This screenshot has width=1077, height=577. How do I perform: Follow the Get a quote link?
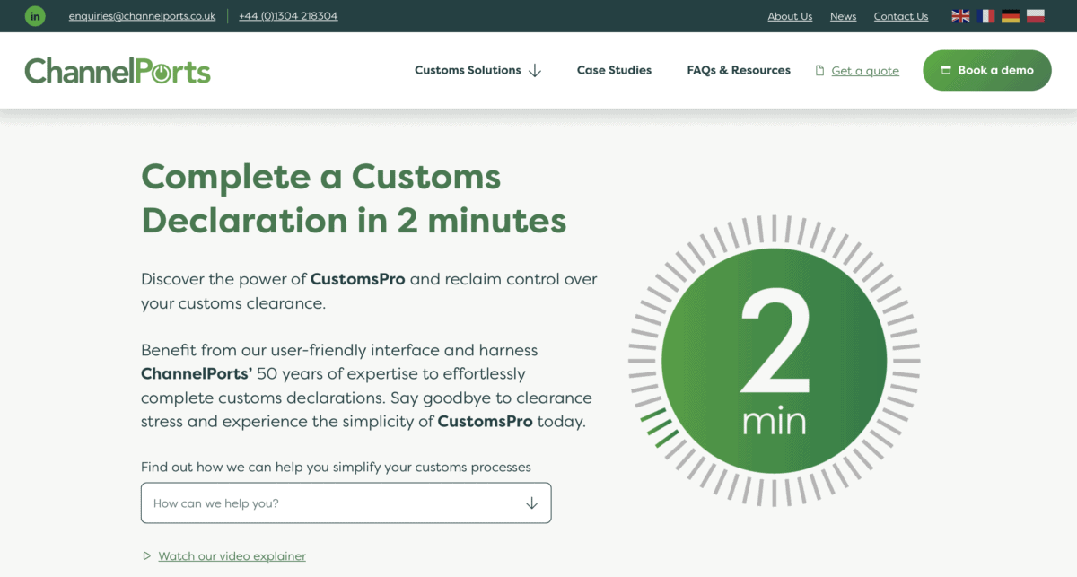click(865, 71)
